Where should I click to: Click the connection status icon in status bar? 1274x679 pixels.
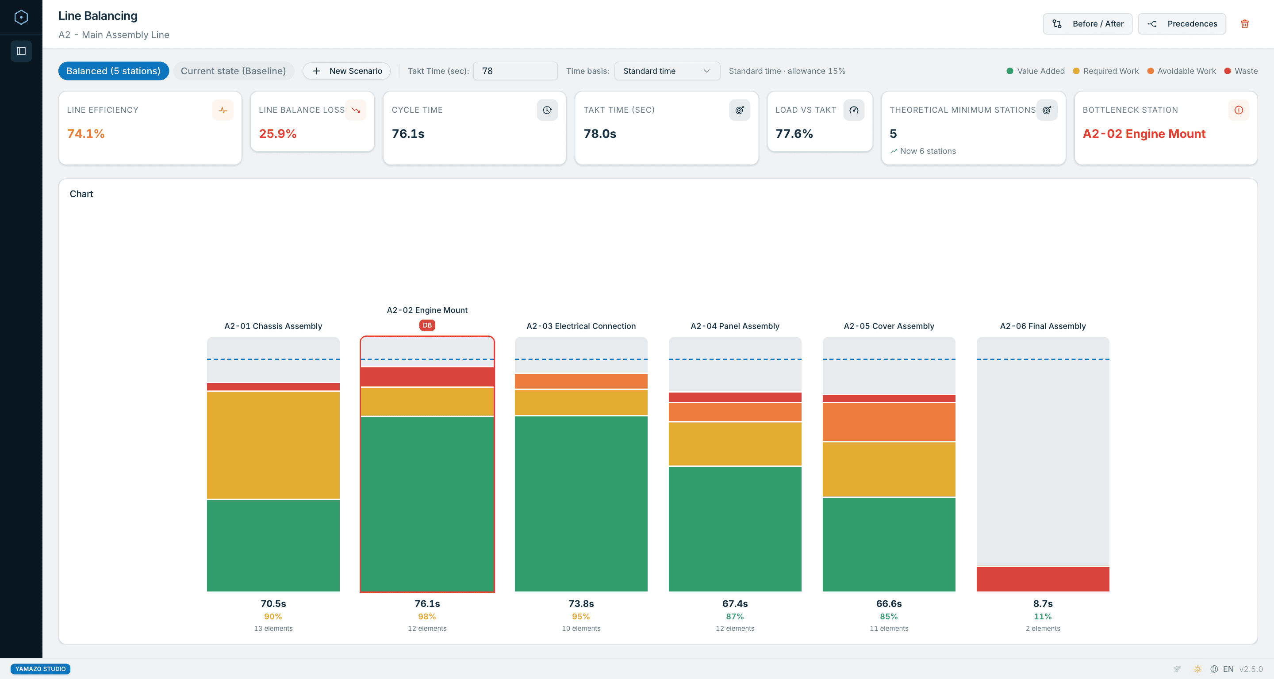click(x=1177, y=669)
